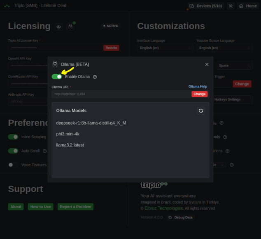Go to Home page

pos(248,6)
